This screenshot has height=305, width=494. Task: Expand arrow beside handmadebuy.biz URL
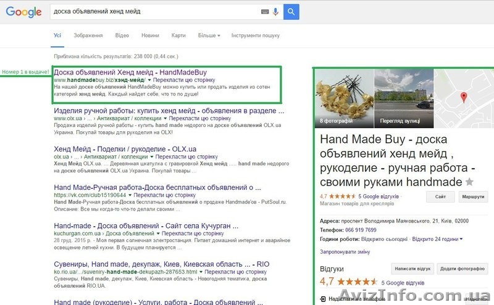(x=149, y=80)
